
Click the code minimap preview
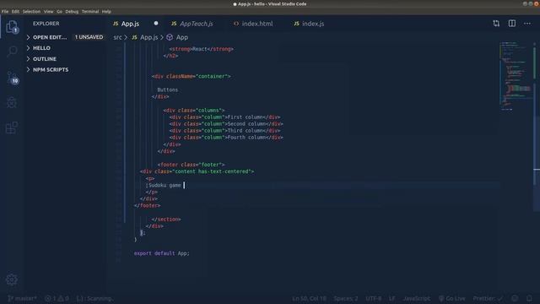click(516, 76)
